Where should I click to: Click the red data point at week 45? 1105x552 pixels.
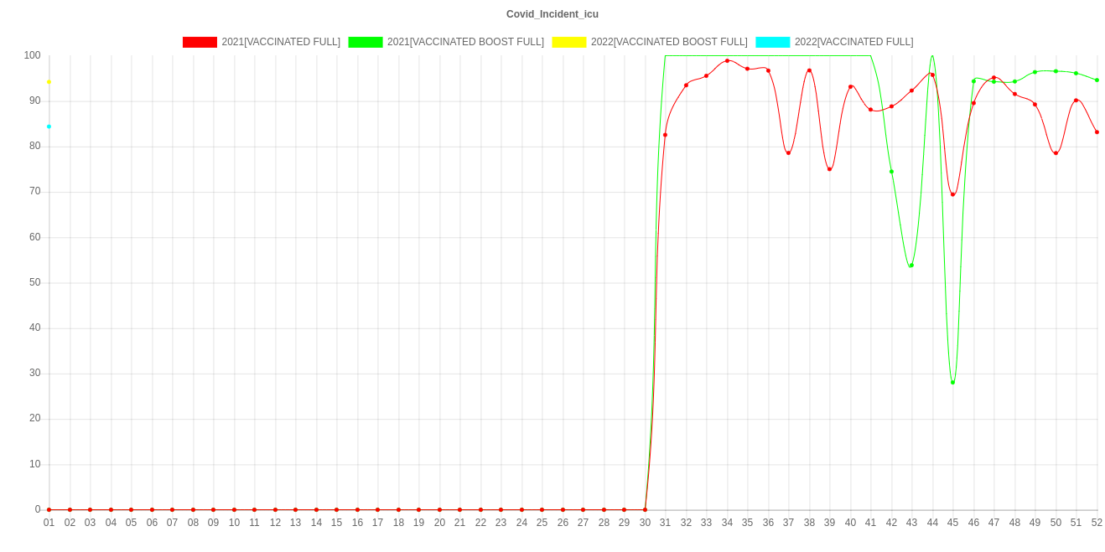[952, 194]
